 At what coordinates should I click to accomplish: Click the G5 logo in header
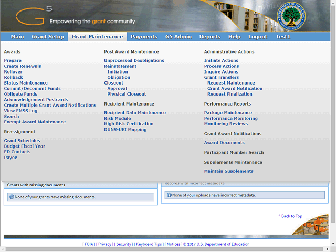[34, 15]
